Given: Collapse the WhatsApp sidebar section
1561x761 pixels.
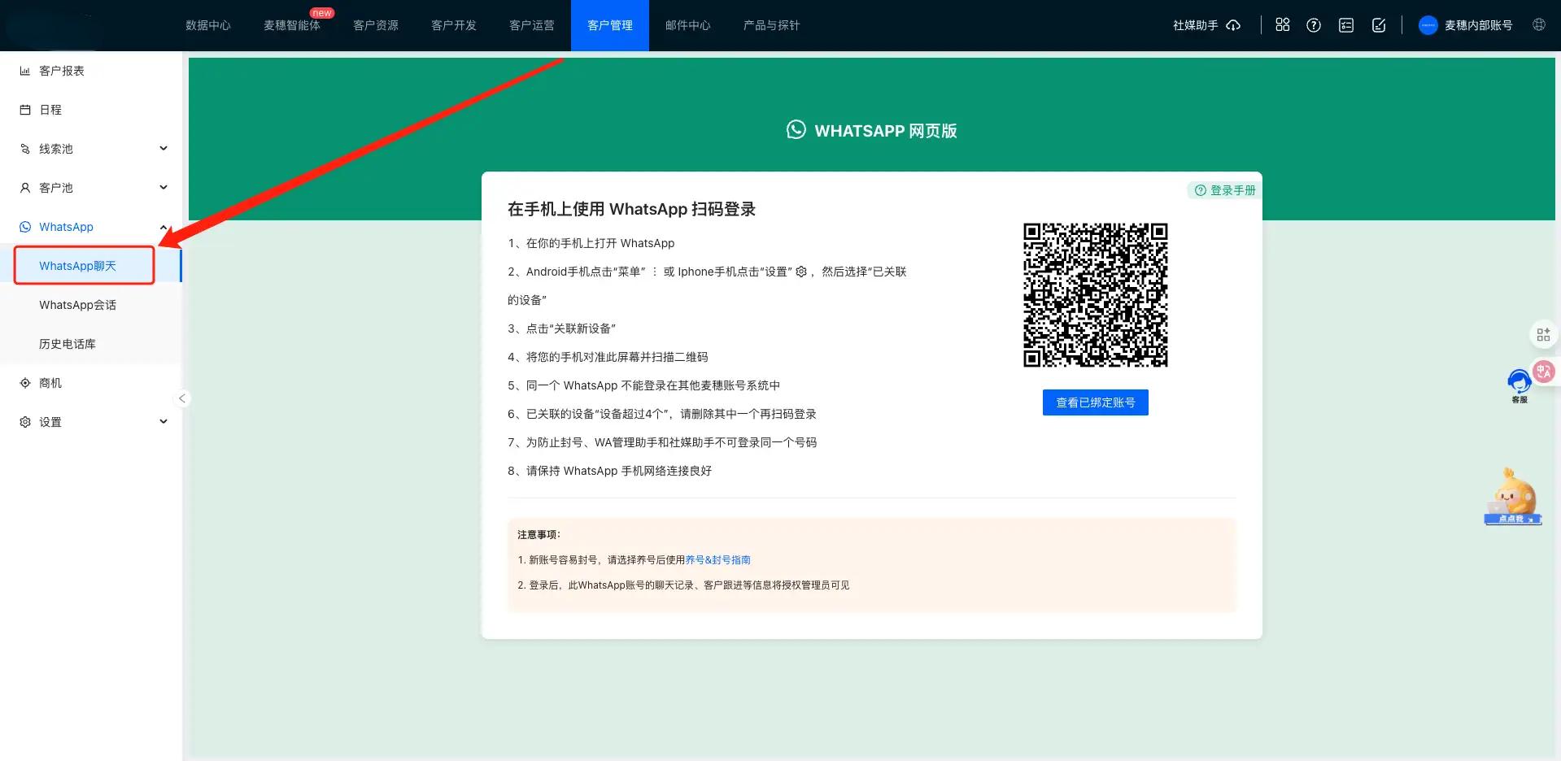Looking at the screenshot, I should [x=163, y=227].
